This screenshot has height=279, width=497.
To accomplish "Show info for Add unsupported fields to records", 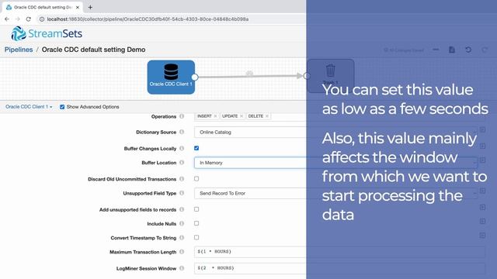I will click(182, 209).
